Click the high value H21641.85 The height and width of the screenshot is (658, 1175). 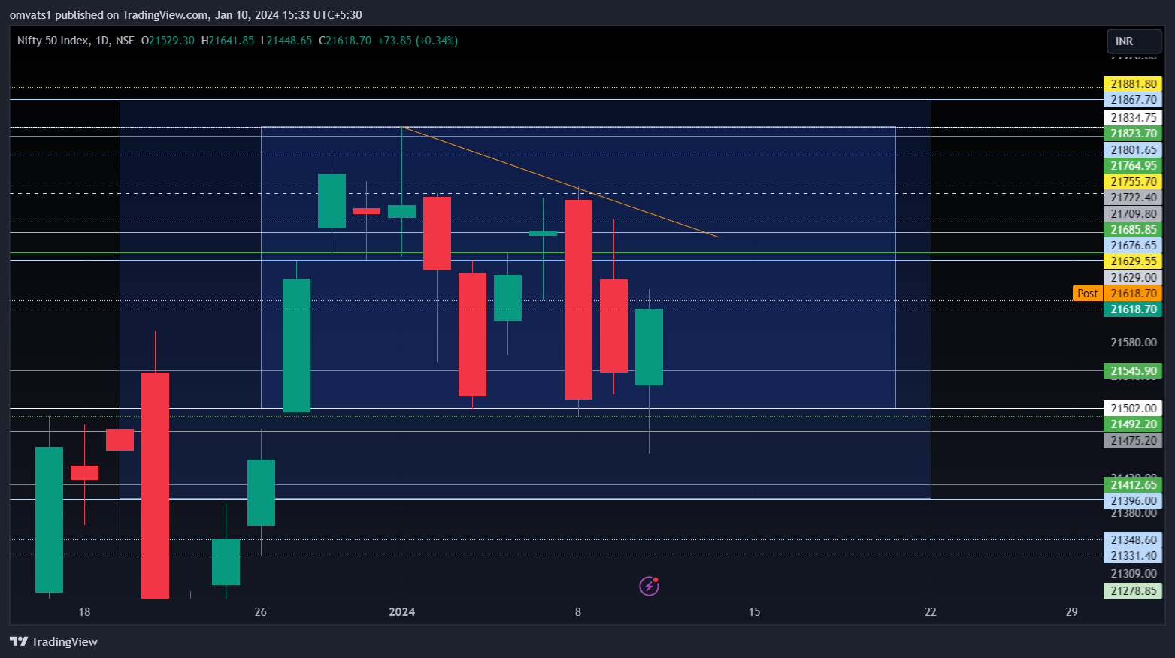pyautogui.click(x=228, y=41)
